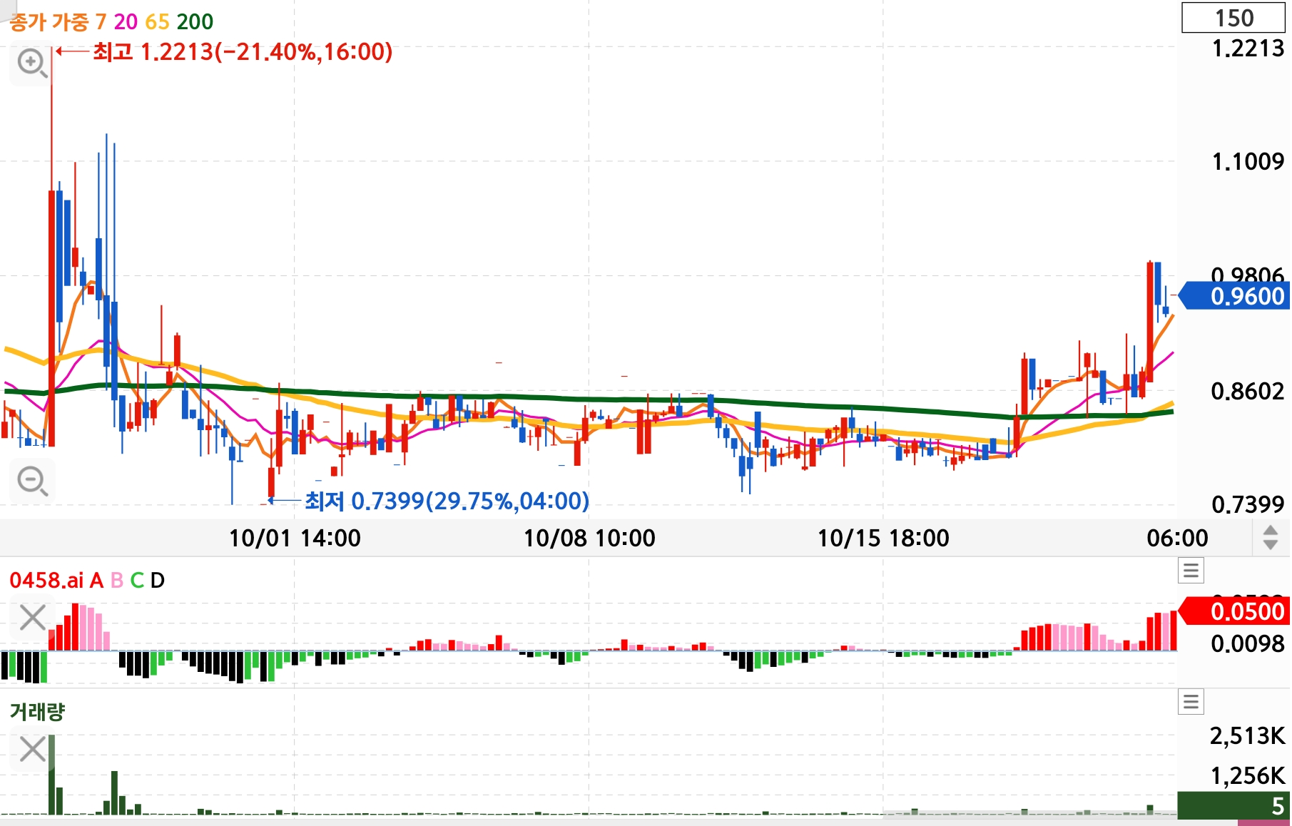Open the 0458.ai indicator settings menu

[x=1191, y=571]
